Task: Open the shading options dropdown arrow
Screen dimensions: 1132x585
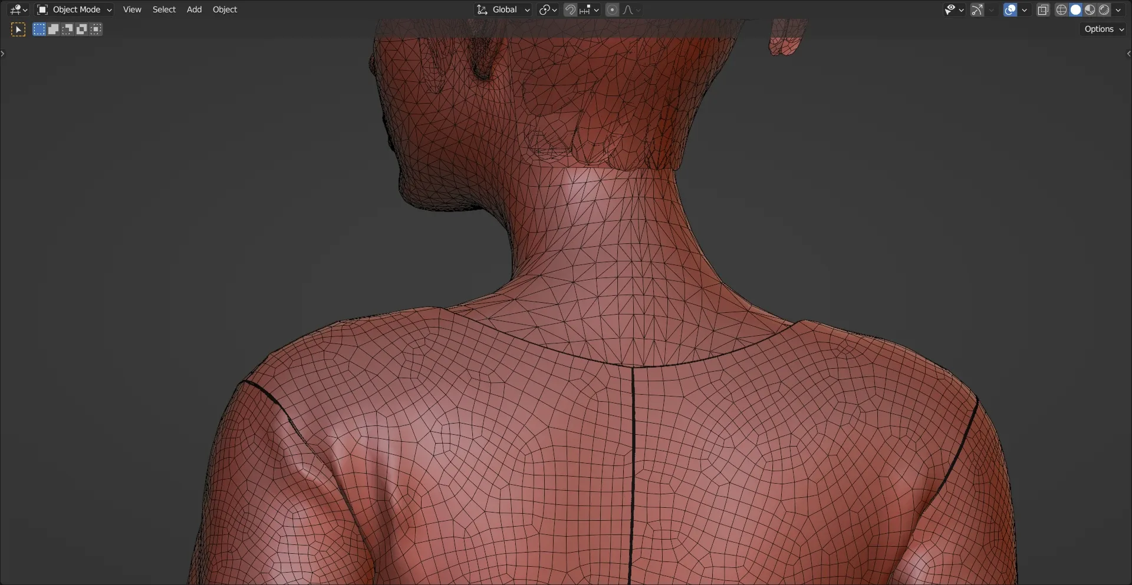Action: click(1118, 9)
